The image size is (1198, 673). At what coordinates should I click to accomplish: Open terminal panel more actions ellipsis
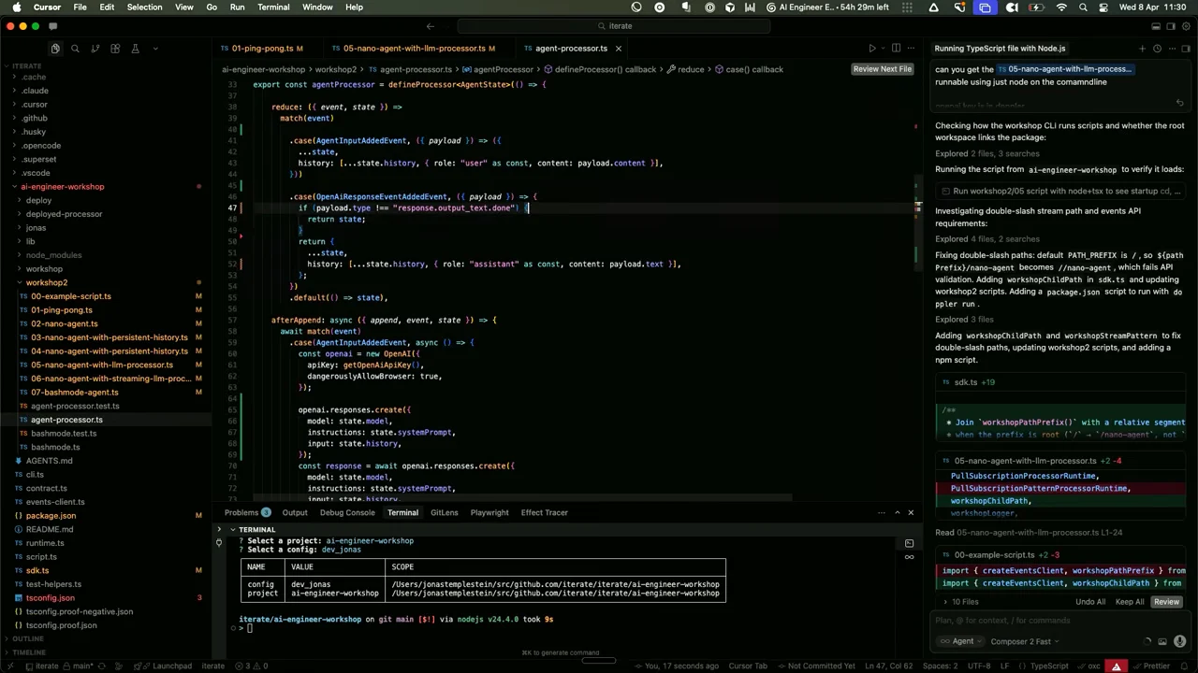click(882, 512)
